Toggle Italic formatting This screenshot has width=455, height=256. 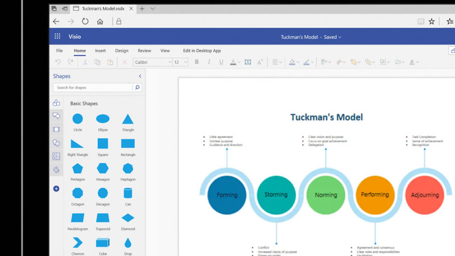click(x=209, y=62)
